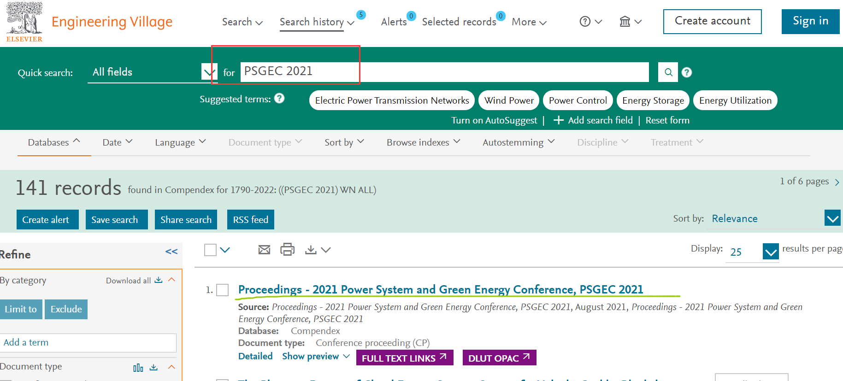The width and height of the screenshot is (843, 381).
Task: Open Selected records
Action: coord(459,22)
